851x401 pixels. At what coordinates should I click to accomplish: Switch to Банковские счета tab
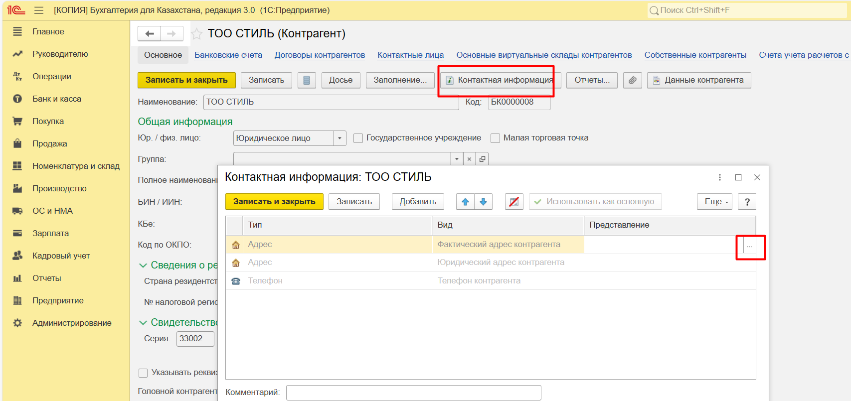click(228, 55)
